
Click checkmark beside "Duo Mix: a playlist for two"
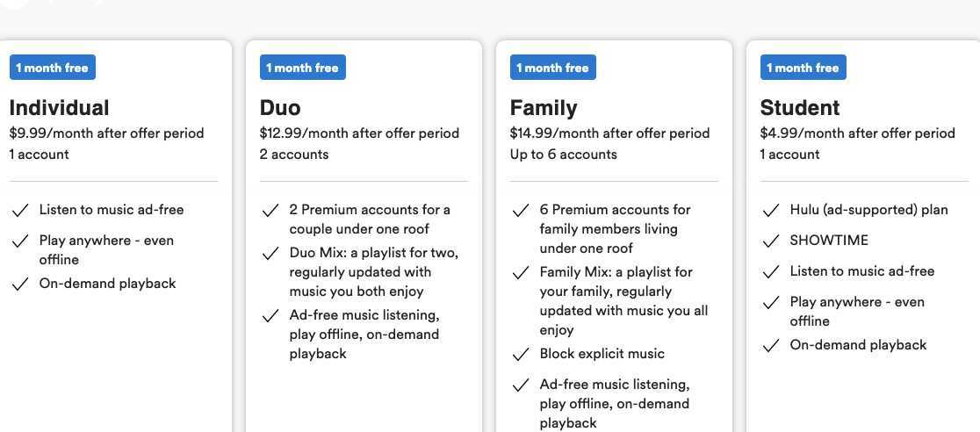click(270, 253)
